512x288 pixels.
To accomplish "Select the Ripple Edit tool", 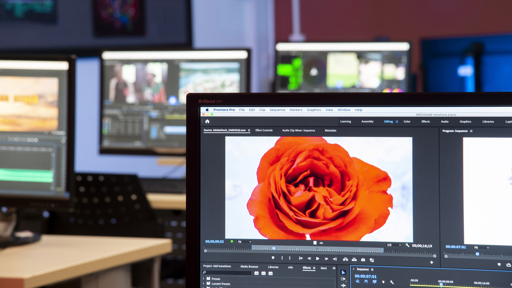I will 343,286.
